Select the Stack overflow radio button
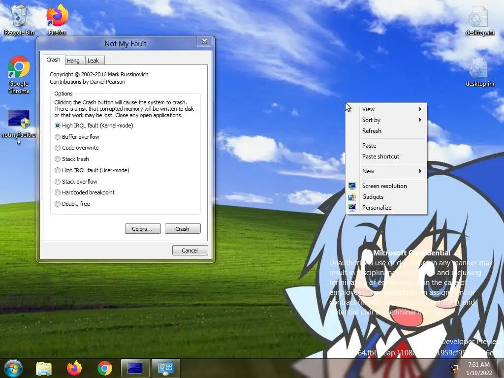Screen dimensions: 504x378 click(58, 182)
